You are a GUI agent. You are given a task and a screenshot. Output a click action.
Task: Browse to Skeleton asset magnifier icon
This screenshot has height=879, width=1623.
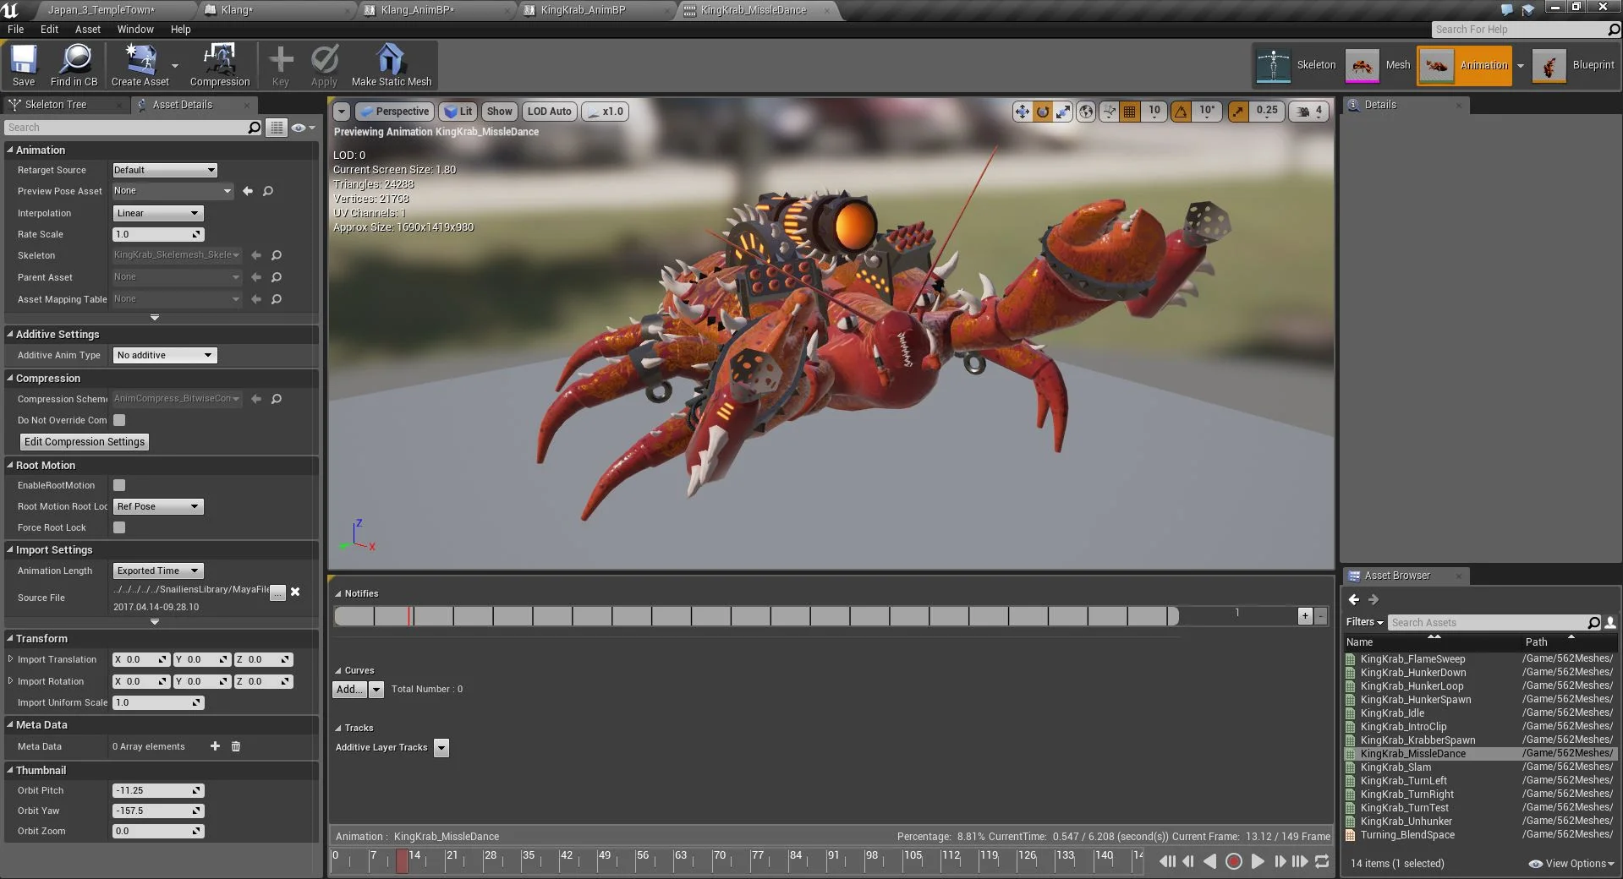(x=276, y=255)
